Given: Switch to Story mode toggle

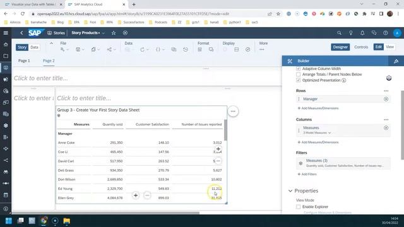Looking at the screenshot, I should [22, 47].
